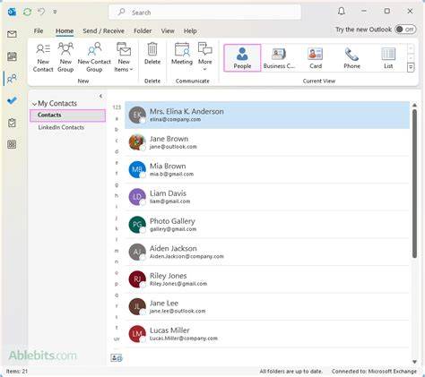Viewport: 425px width, 377px height.
Task: Click the Meeting button in Communicate group
Action: point(182,54)
